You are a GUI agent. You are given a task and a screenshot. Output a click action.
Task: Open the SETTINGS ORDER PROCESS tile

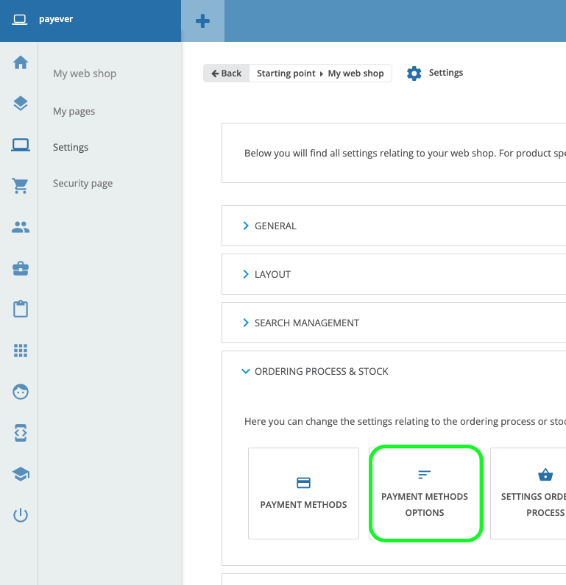tap(528, 493)
